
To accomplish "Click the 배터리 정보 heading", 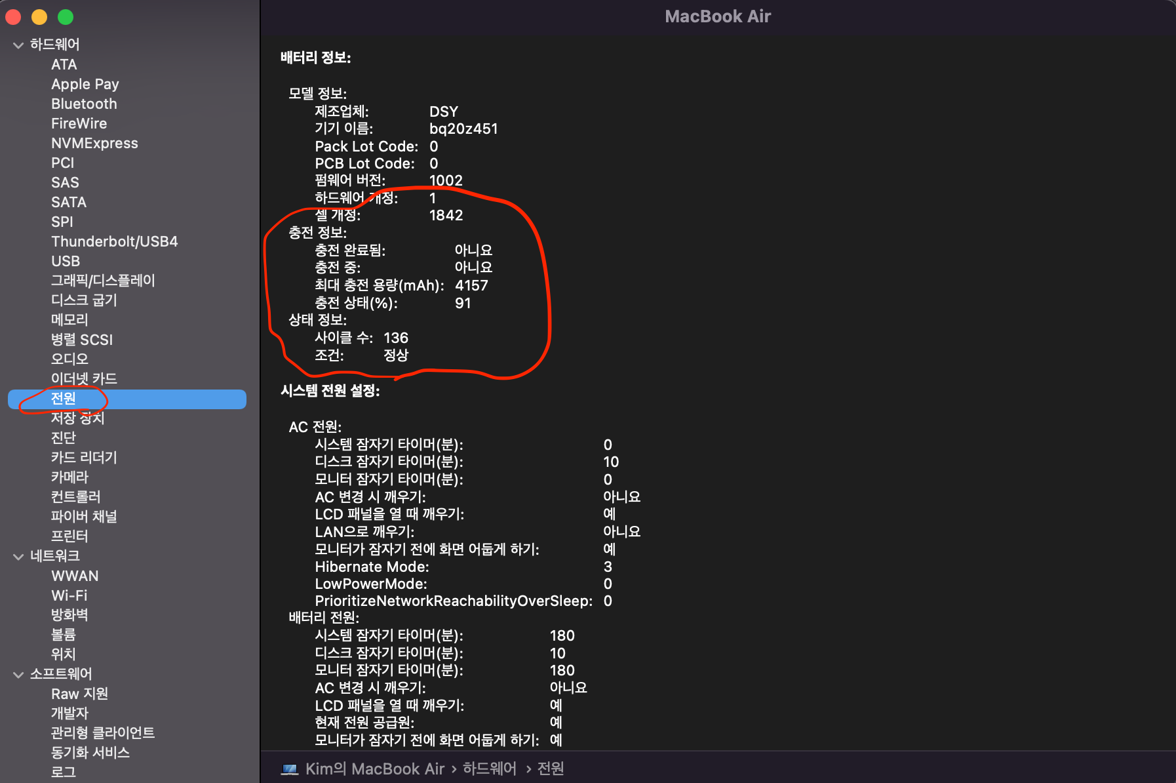I will point(316,58).
